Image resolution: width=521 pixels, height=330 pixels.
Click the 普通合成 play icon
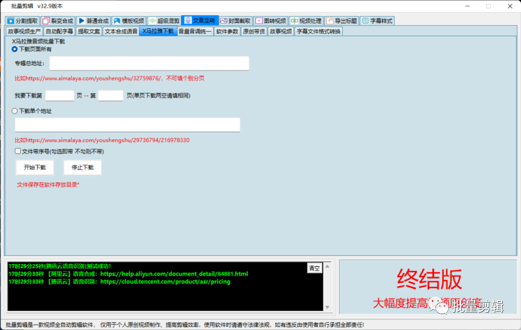pos(82,21)
